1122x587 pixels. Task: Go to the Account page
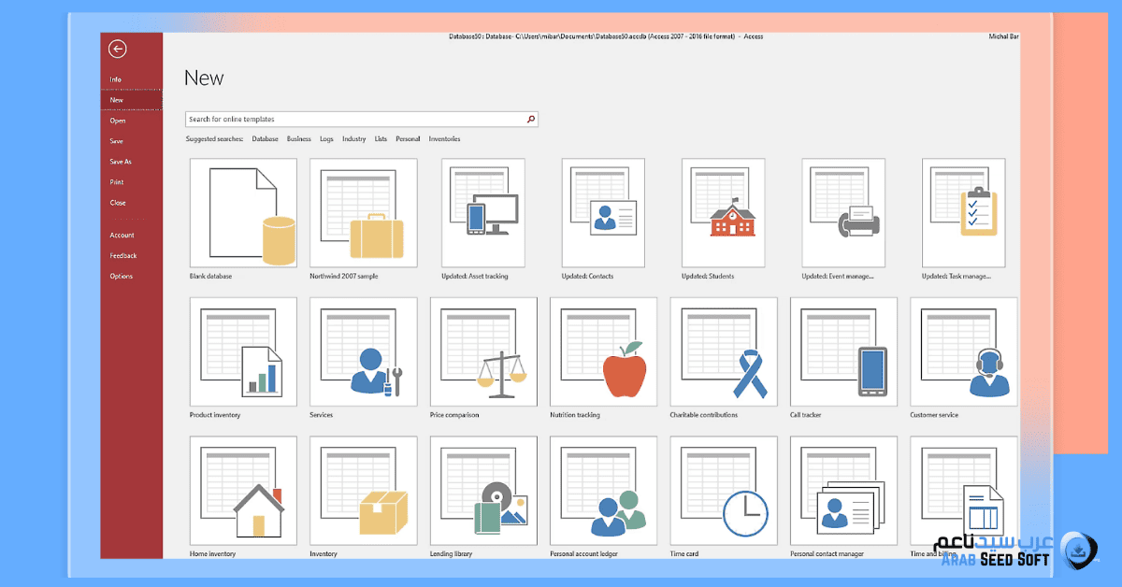pos(122,235)
